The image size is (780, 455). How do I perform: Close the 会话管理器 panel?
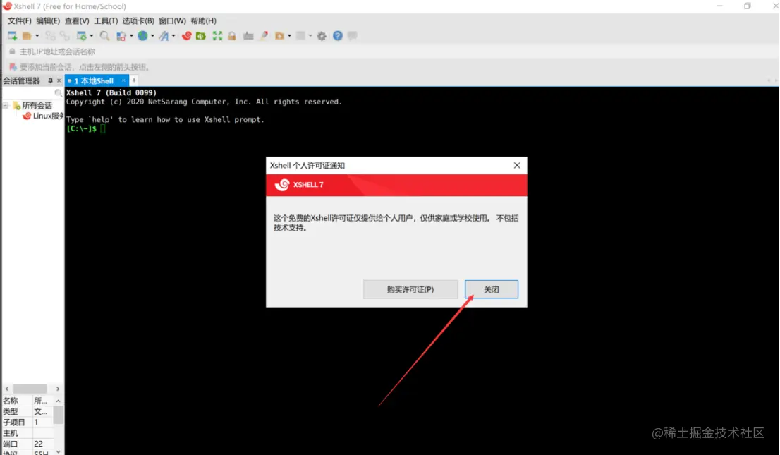[x=59, y=80]
